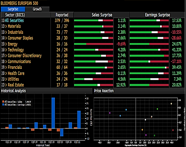Expand the Financials sector row
Image resolution: width=186 pixels, height=147 pixels.
coord(6,67)
